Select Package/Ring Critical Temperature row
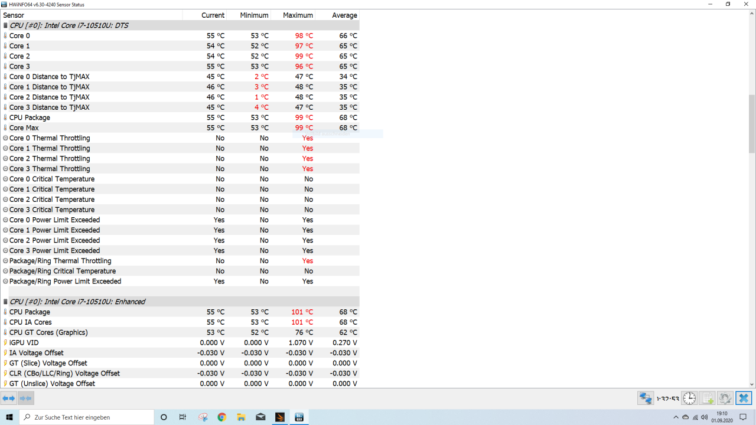Image resolution: width=756 pixels, height=425 pixels. pos(180,271)
